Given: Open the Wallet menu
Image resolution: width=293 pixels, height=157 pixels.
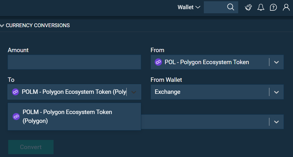Looking at the screenshot, I should coord(189,7).
